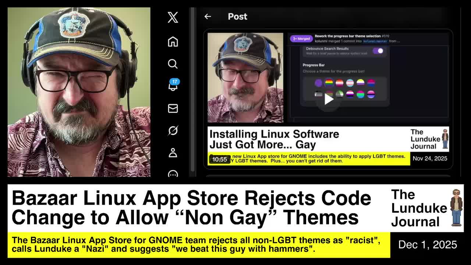Open 'Rework the progress bar theme selection' title

pos(347,36)
